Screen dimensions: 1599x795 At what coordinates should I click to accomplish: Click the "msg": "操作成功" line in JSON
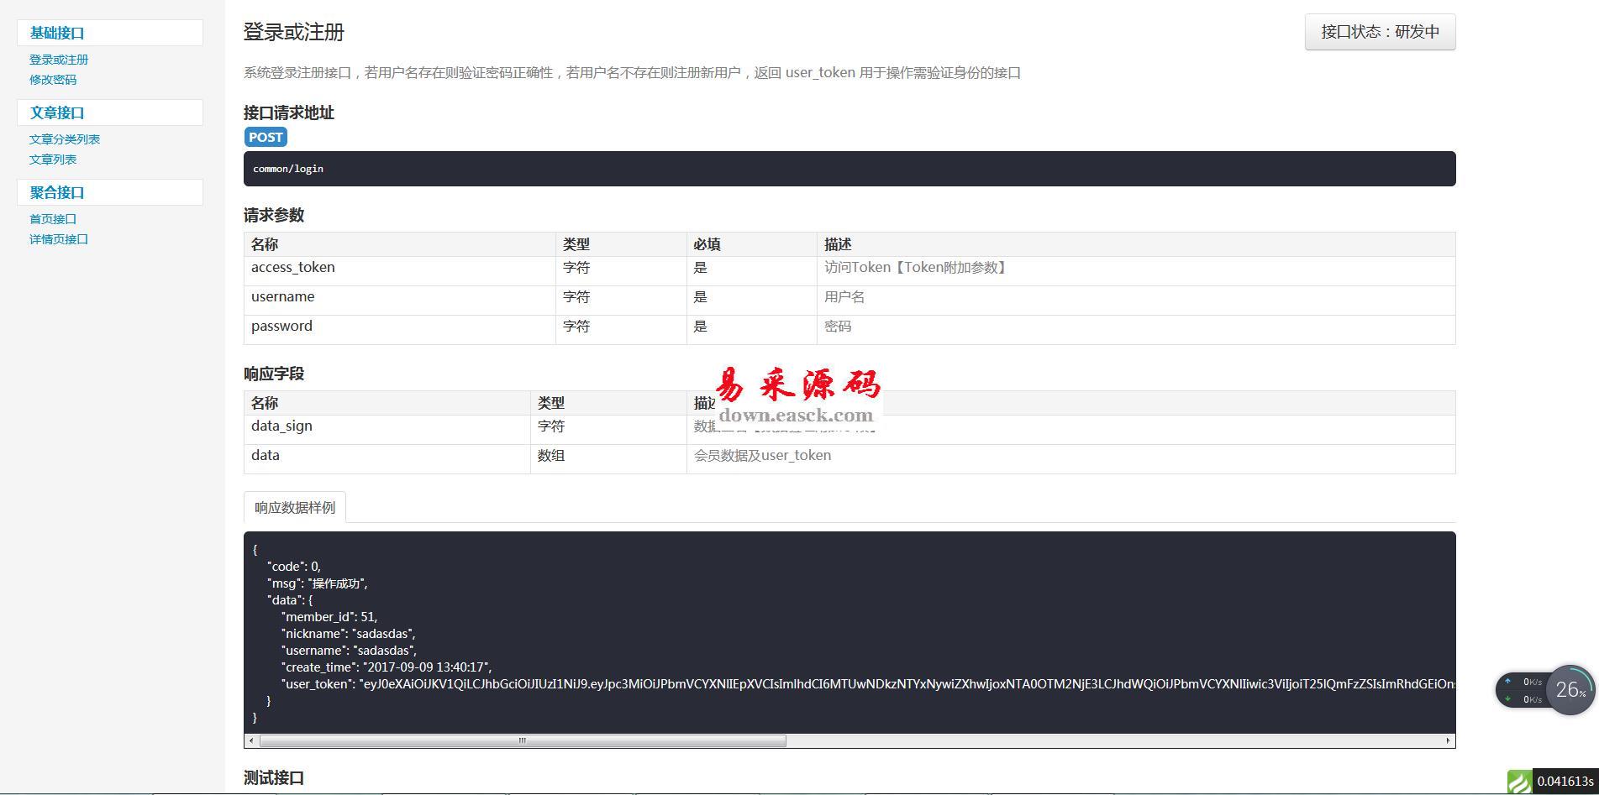[318, 583]
